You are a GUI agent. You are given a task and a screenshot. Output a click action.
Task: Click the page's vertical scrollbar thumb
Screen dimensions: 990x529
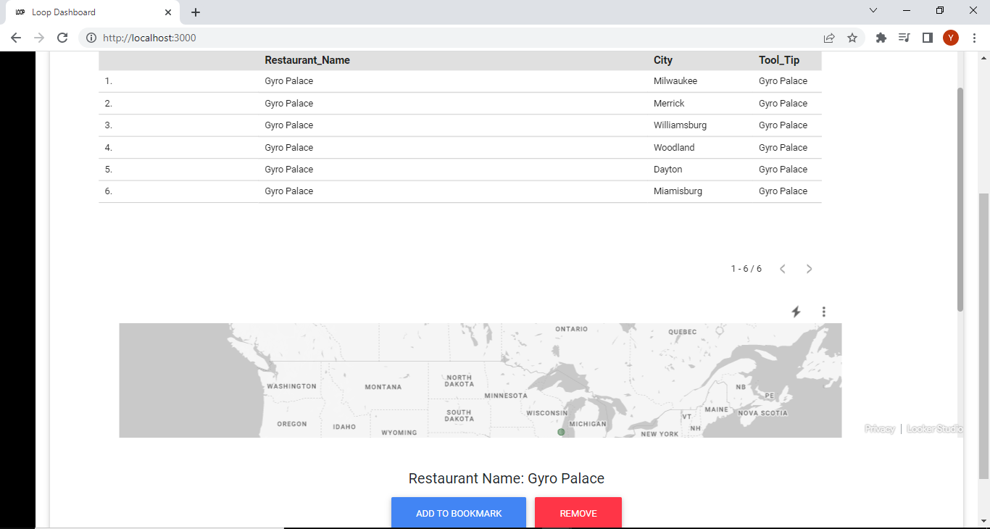pyautogui.click(x=983, y=336)
